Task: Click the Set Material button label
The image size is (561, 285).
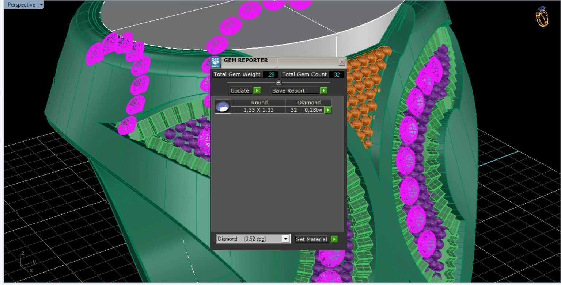Action: pos(311,239)
